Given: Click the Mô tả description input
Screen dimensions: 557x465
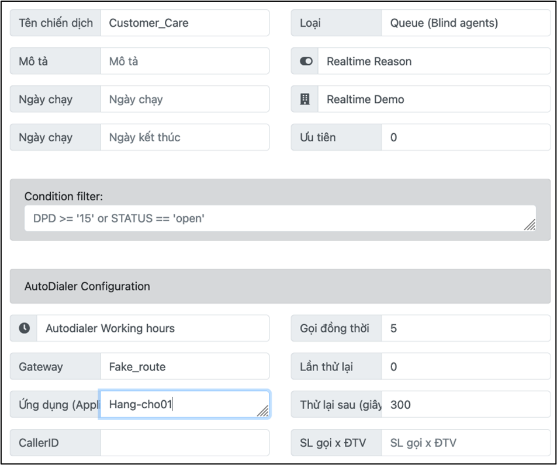Looking at the screenshot, I should (184, 61).
